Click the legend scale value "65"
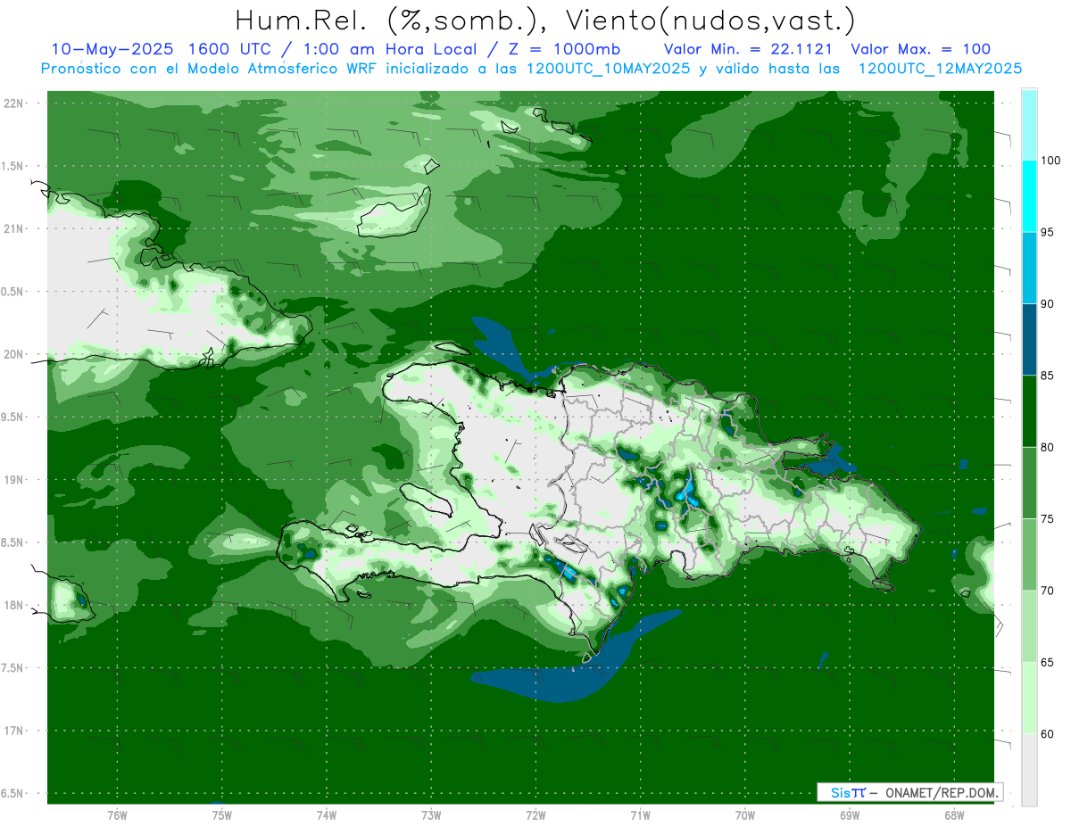Screen dimensions: 1071x827 pyautogui.click(x=1048, y=663)
